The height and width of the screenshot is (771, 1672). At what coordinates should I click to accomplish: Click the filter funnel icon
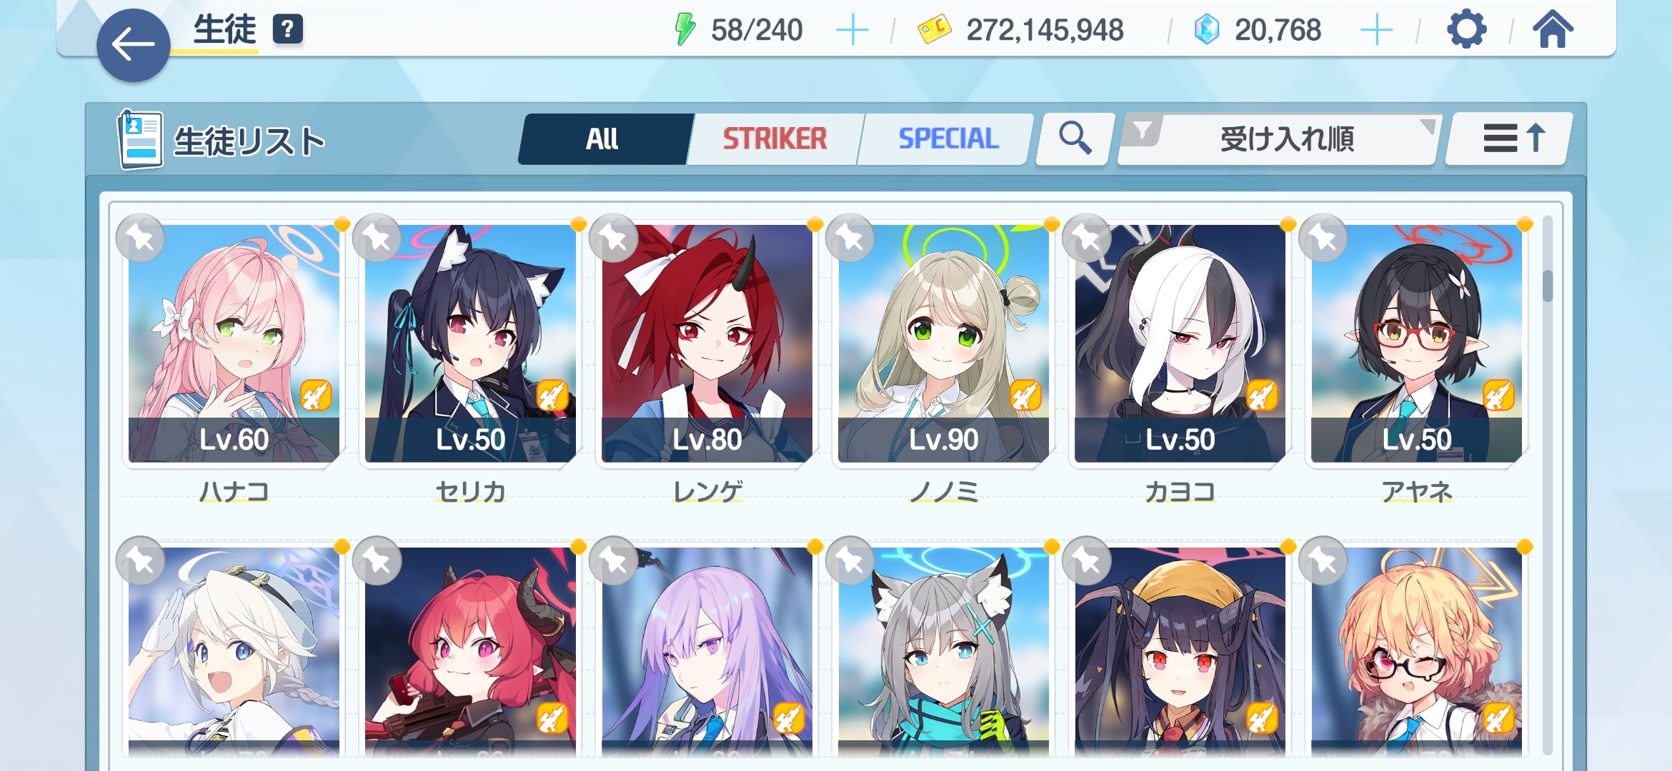1143,131
